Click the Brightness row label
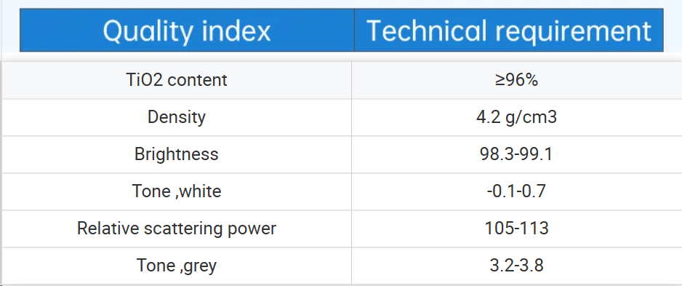This screenshot has height=286, width=682. click(177, 154)
